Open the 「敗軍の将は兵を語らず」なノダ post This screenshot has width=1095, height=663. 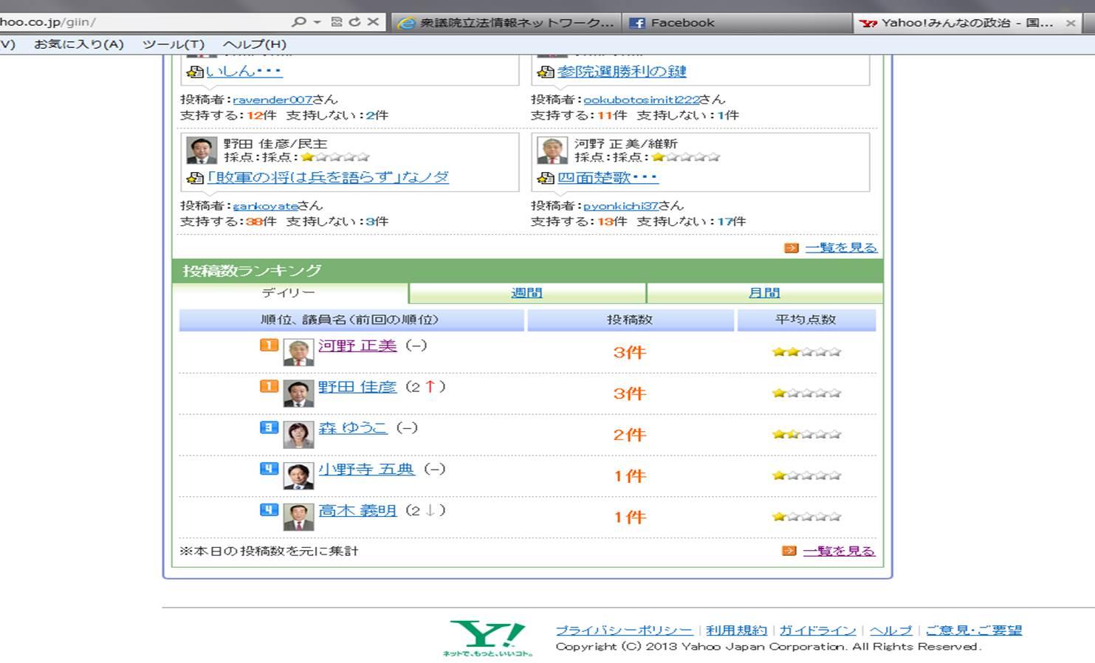327,177
